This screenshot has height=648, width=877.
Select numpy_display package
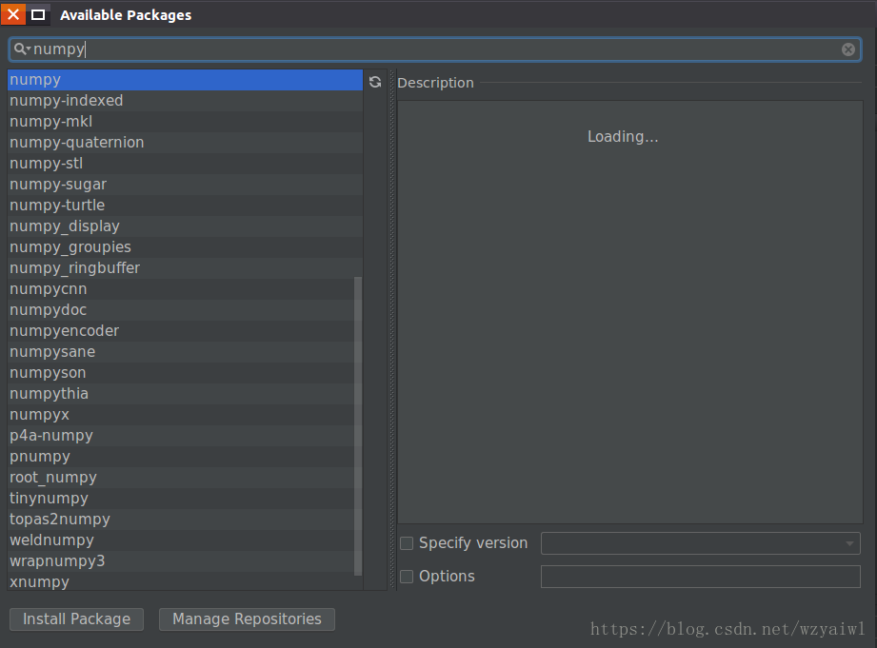click(185, 226)
